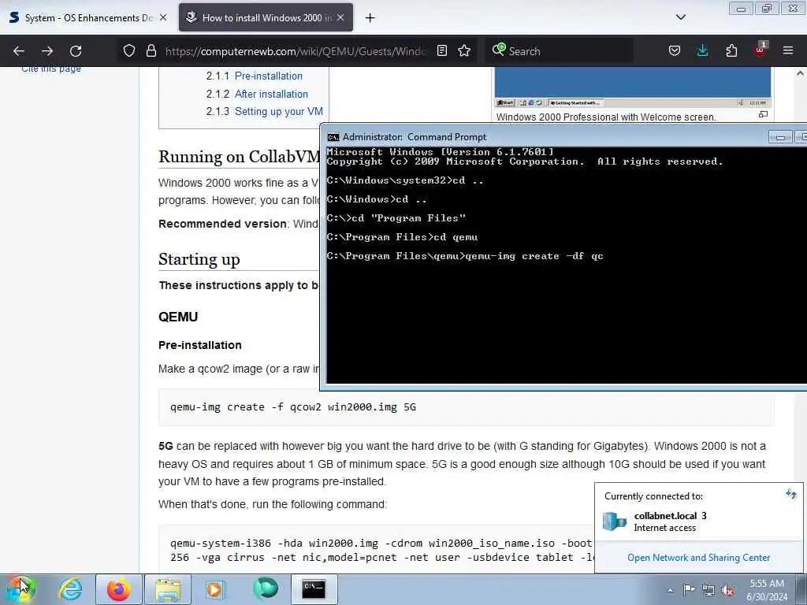The image size is (807, 605).
Task: Click the Windows 2000 screenshot thumbnail
Action: pyautogui.click(x=633, y=87)
